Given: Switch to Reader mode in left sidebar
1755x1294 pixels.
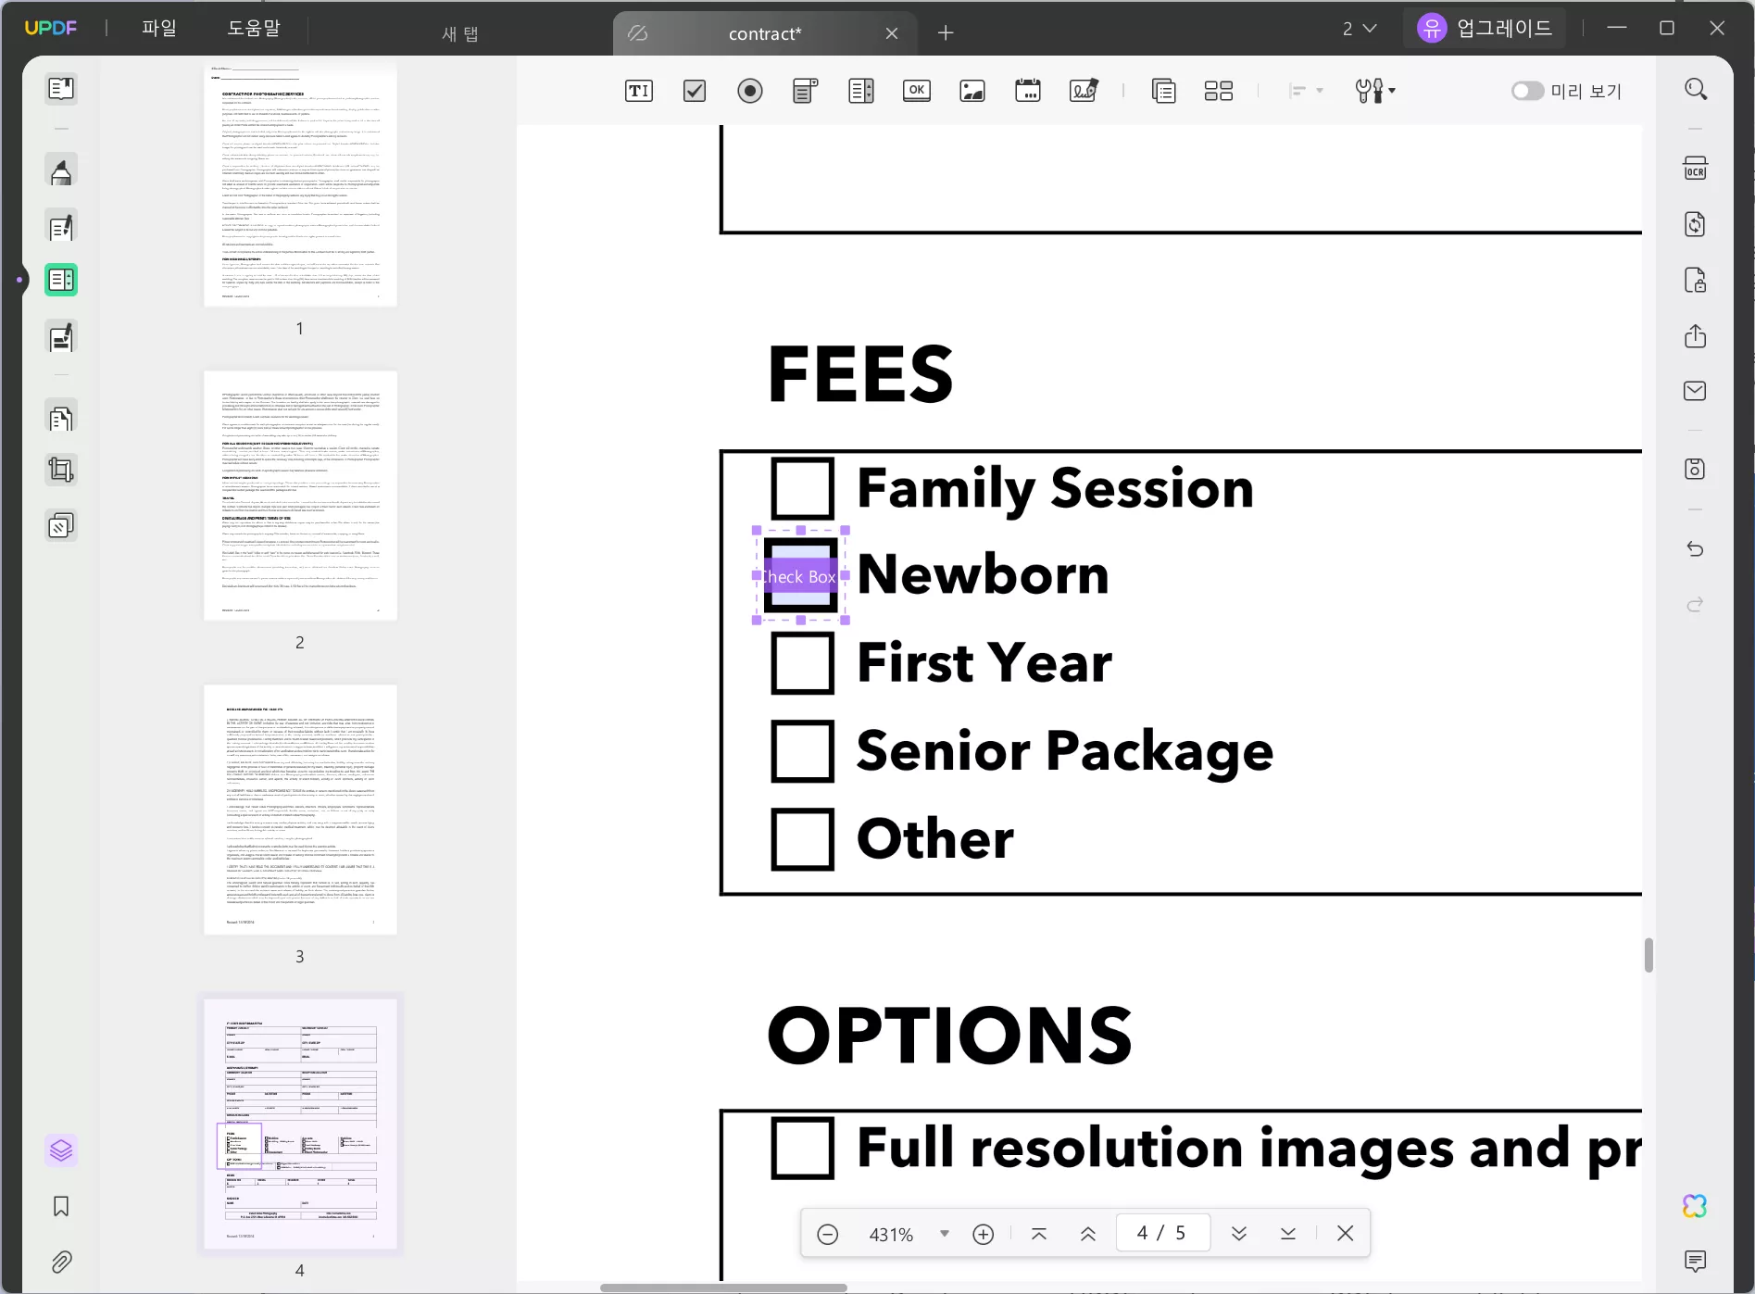Looking at the screenshot, I should point(61,89).
